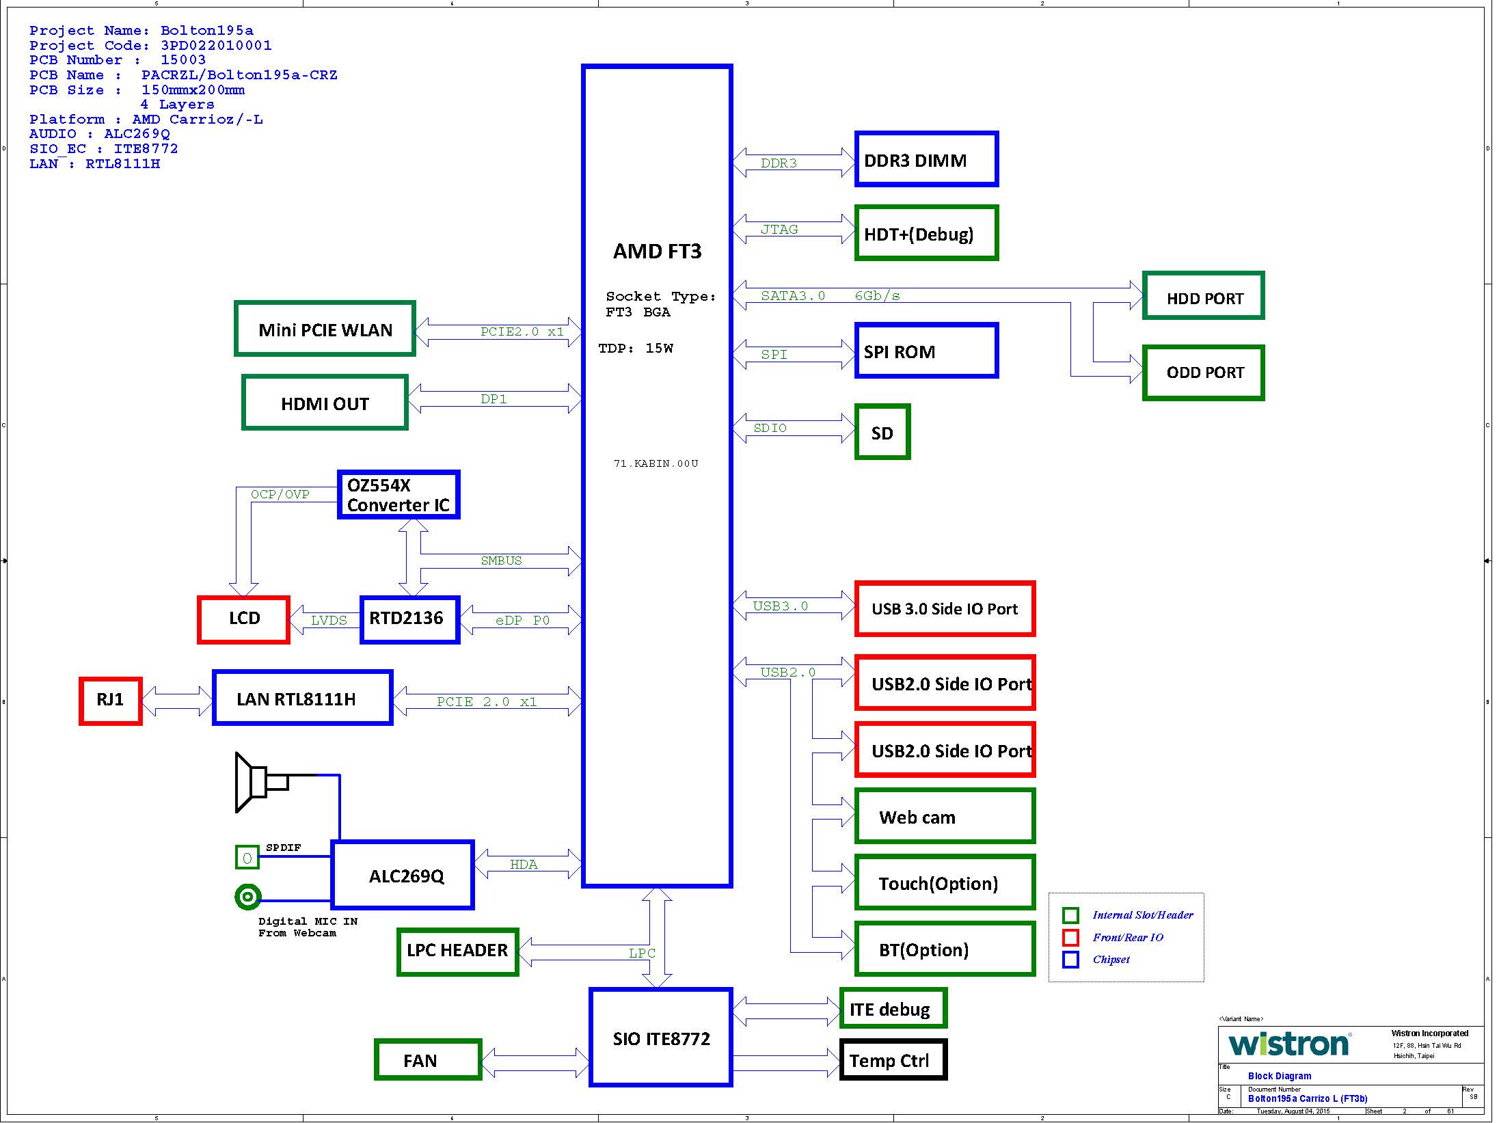Select the USB 3.0 Side IO Port block
Image resolution: width=1499 pixels, height=1123 pixels.
(x=945, y=609)
